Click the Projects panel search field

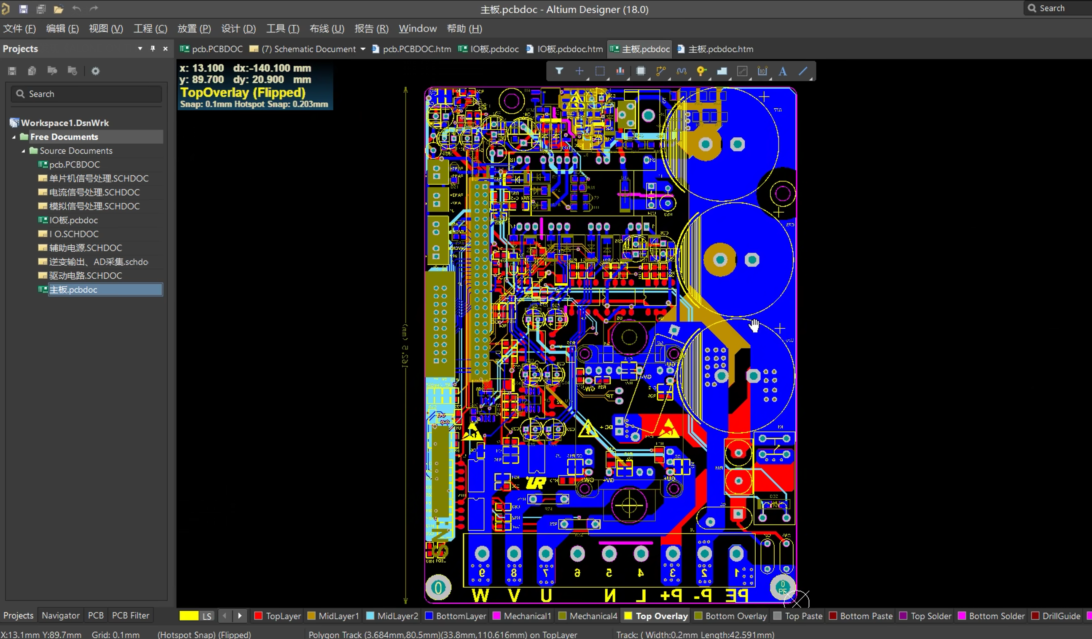click(x=91, y=94)
